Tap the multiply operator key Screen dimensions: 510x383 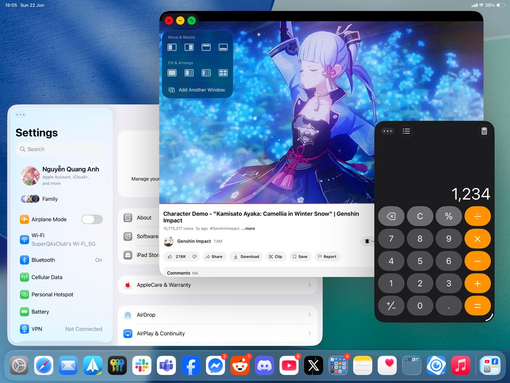coord(477,239)
